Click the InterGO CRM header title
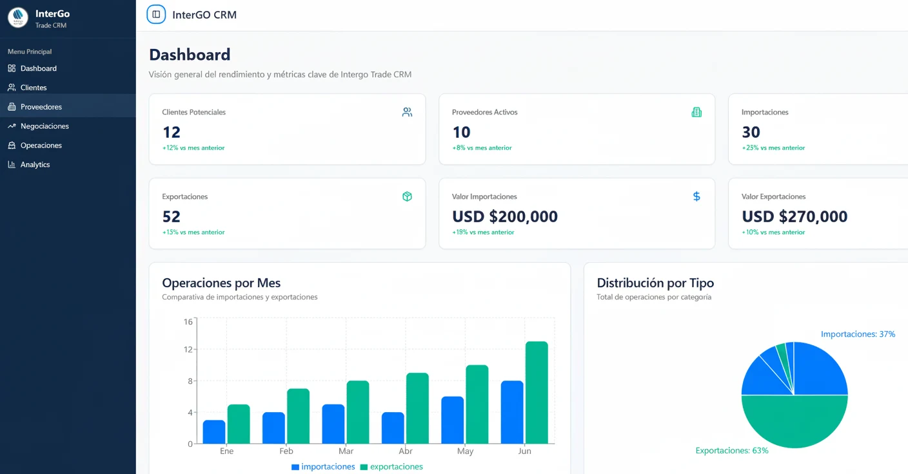908x474 pixels. 204,15
